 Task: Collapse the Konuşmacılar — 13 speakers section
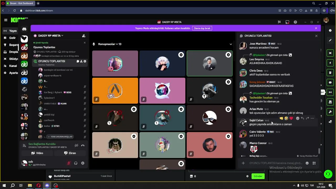pos(231,44)
